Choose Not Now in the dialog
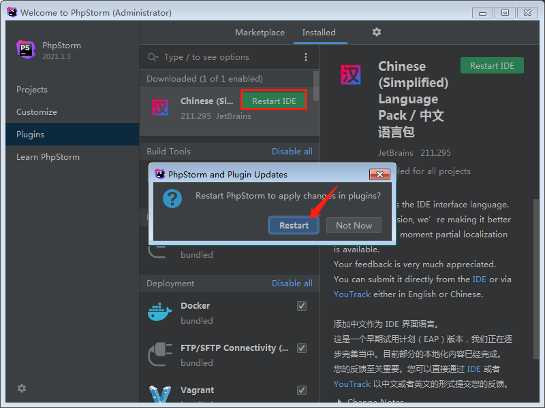 pyautogui.click(x=354, y=226)
